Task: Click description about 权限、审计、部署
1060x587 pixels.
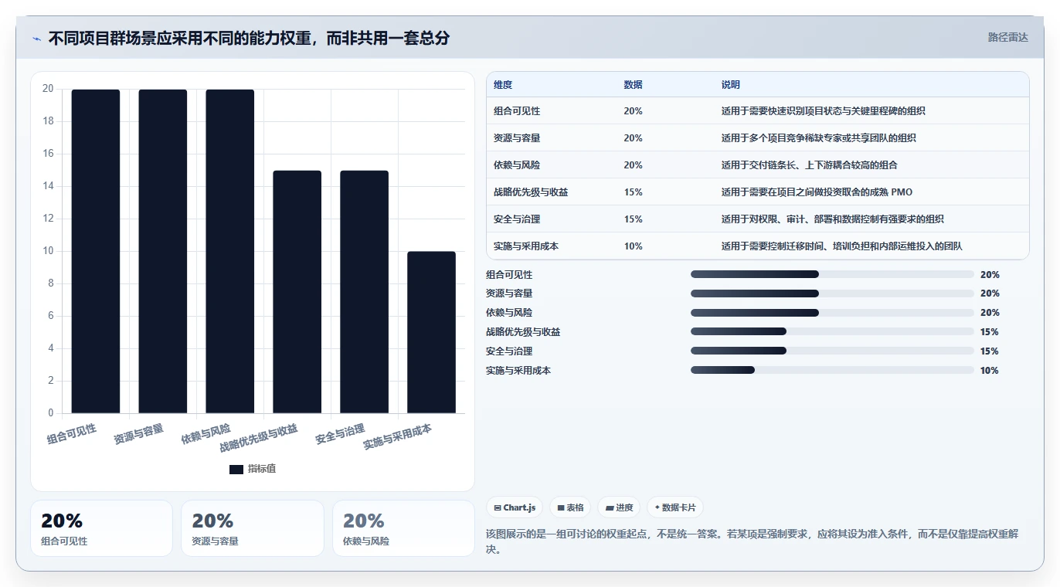Action: pyautogui.click(x=832, y=219)
